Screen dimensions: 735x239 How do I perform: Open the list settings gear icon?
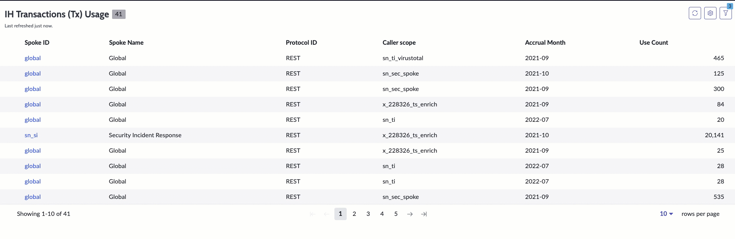tap(710, 13)
